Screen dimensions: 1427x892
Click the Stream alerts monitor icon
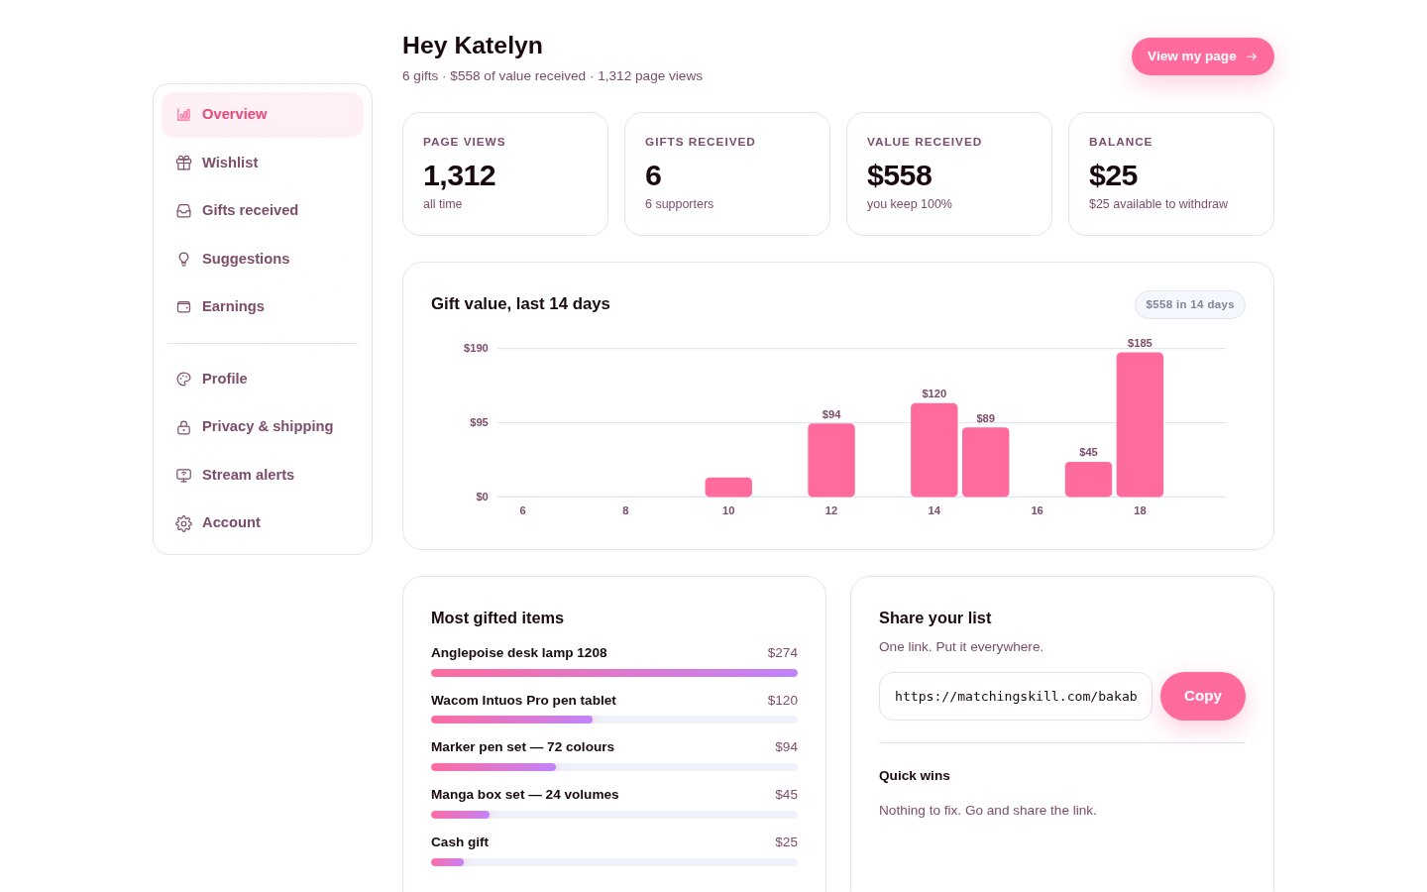tap(183, 475)
